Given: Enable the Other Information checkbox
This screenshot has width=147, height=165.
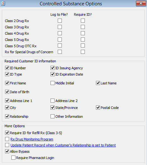Looking at the screenshot, I should point(52,117).
